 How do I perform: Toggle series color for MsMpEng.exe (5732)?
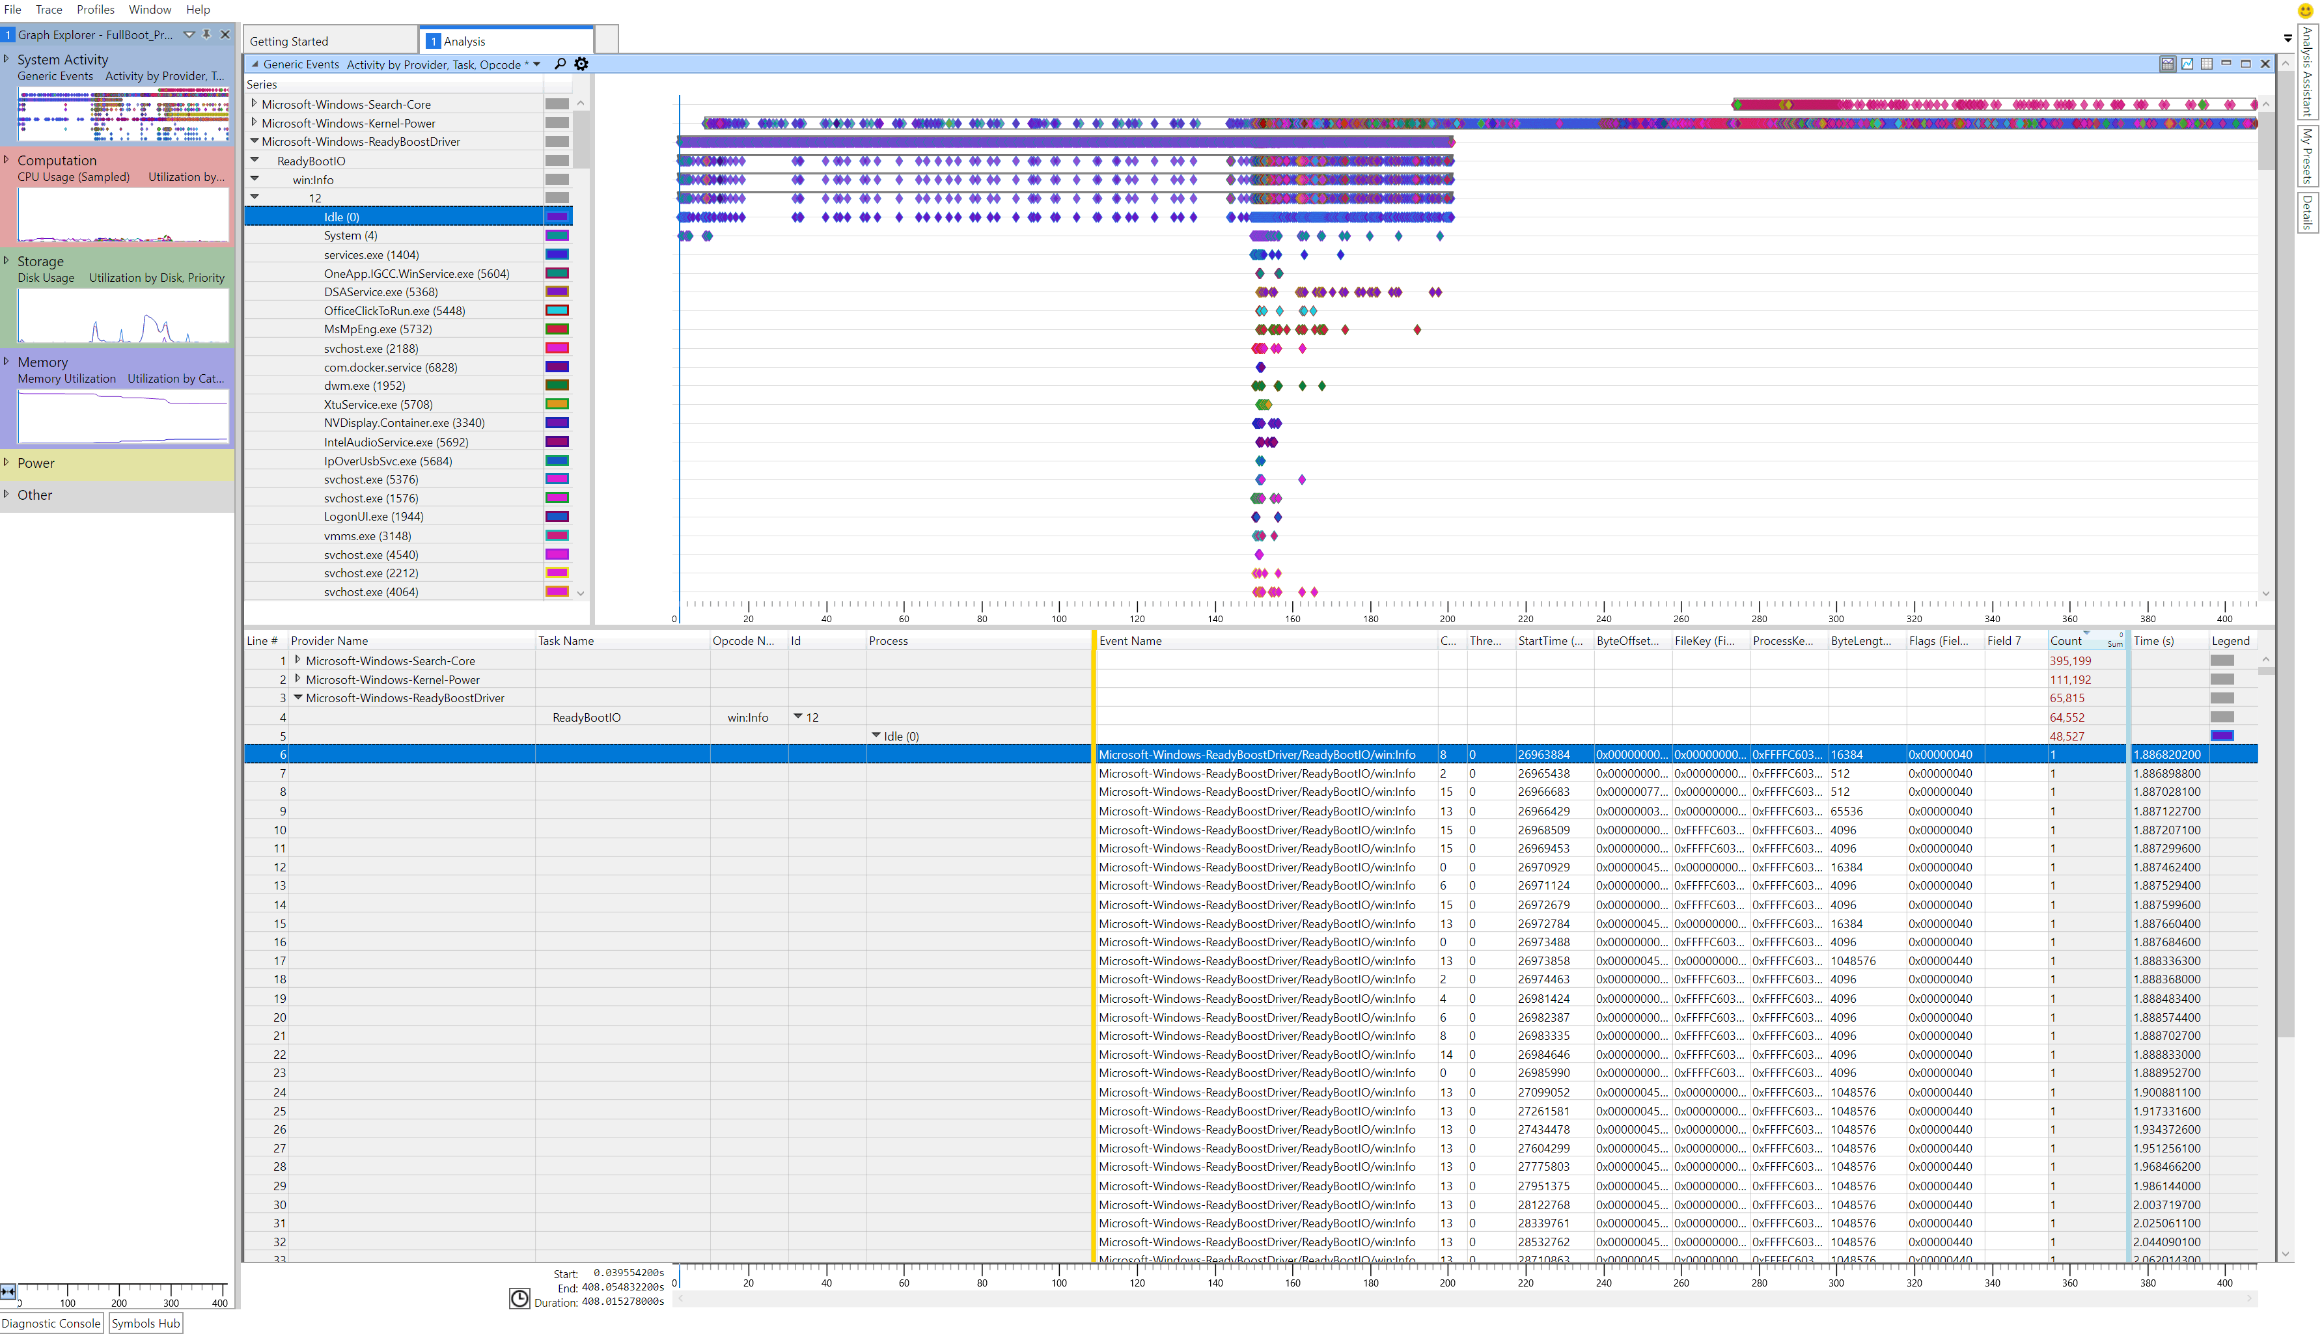557,329
